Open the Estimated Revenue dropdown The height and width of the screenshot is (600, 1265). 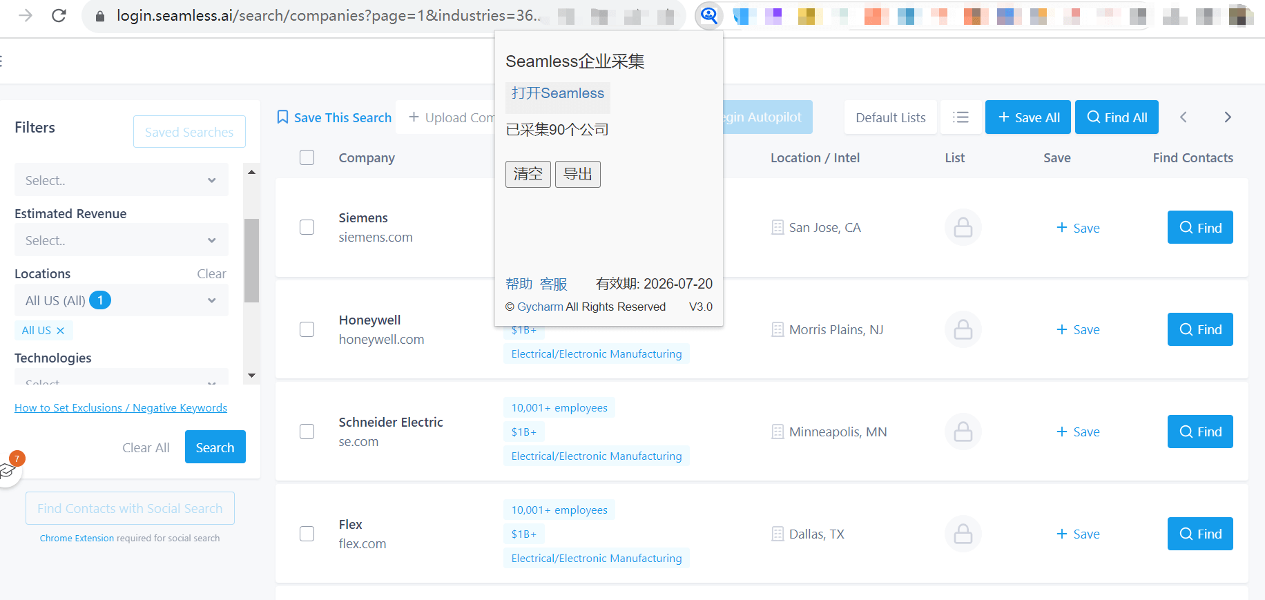click(122, 240)
